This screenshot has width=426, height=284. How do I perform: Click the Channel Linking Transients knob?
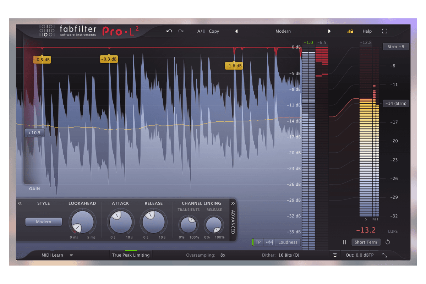189,225
